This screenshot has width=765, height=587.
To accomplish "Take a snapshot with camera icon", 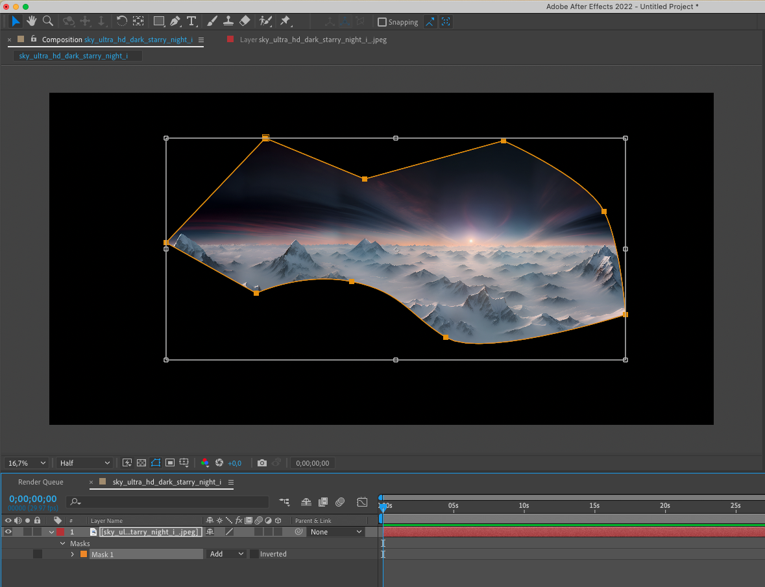I will pyautogui.click(x=262, y=463).
